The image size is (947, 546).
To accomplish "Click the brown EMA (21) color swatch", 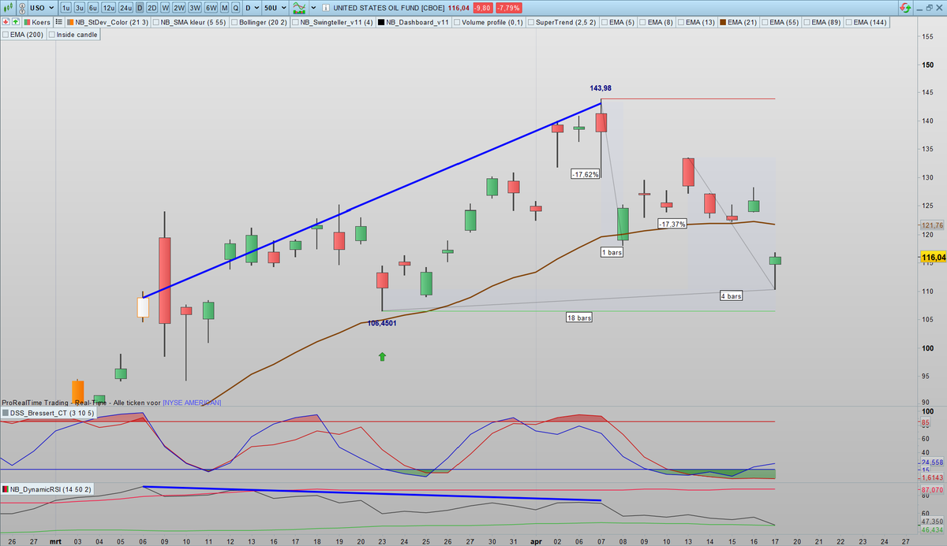I will coord(723,22).
